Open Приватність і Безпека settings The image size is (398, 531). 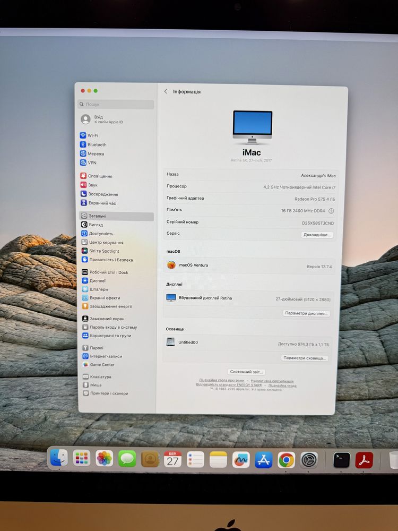coord(107,260)
